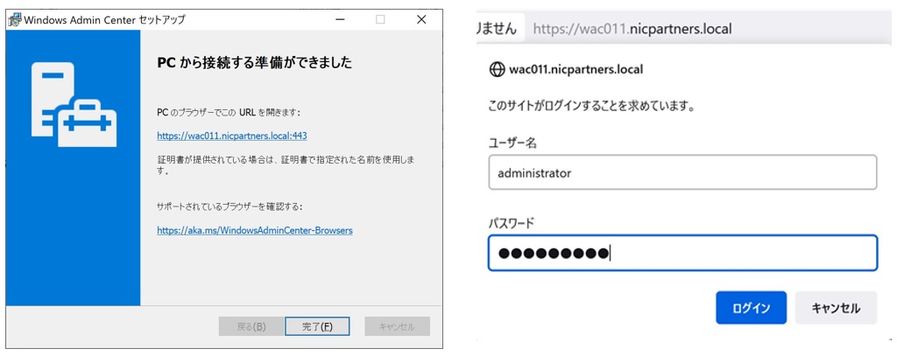The height and width of the screenshot is (356, 897).
Task: Click the PC から接続する準備ができました heading
Action: [254, 63]
